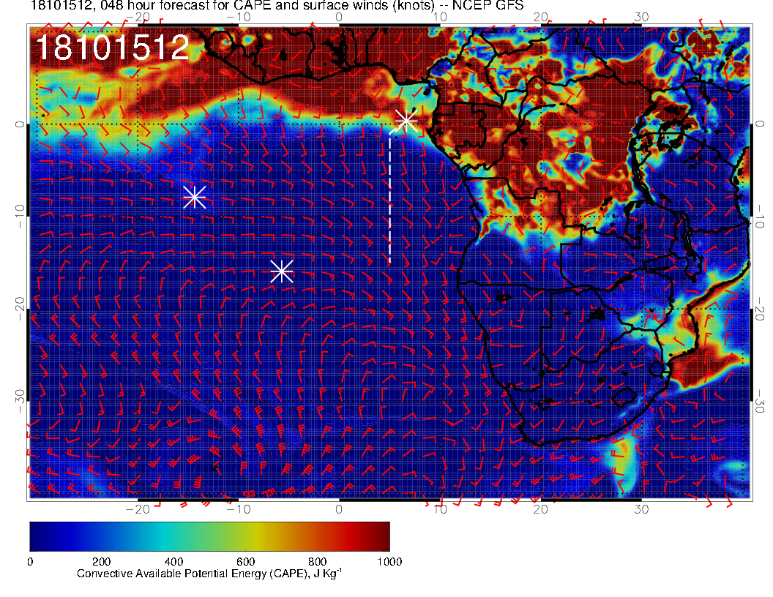Click the top longitude axis label '-20'
Image resolution: width=773 pixels, height=597 pixels.
(x=138, y=18)
